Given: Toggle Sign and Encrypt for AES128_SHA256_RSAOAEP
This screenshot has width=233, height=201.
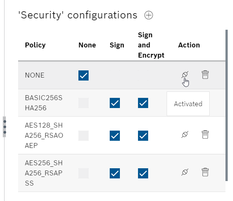Looking at the screenshot, I should coord(143,136).
